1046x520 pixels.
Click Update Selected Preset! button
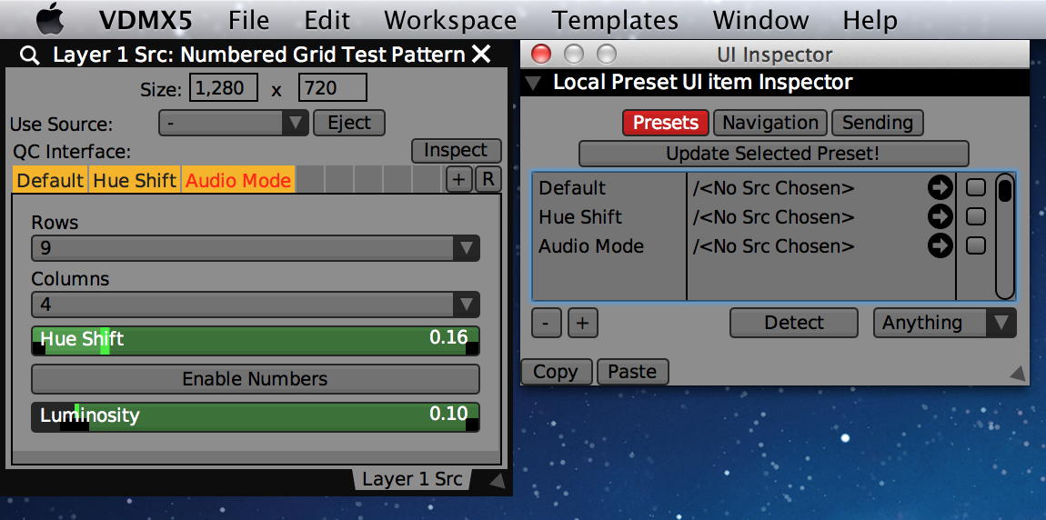(x=773, y=154)
